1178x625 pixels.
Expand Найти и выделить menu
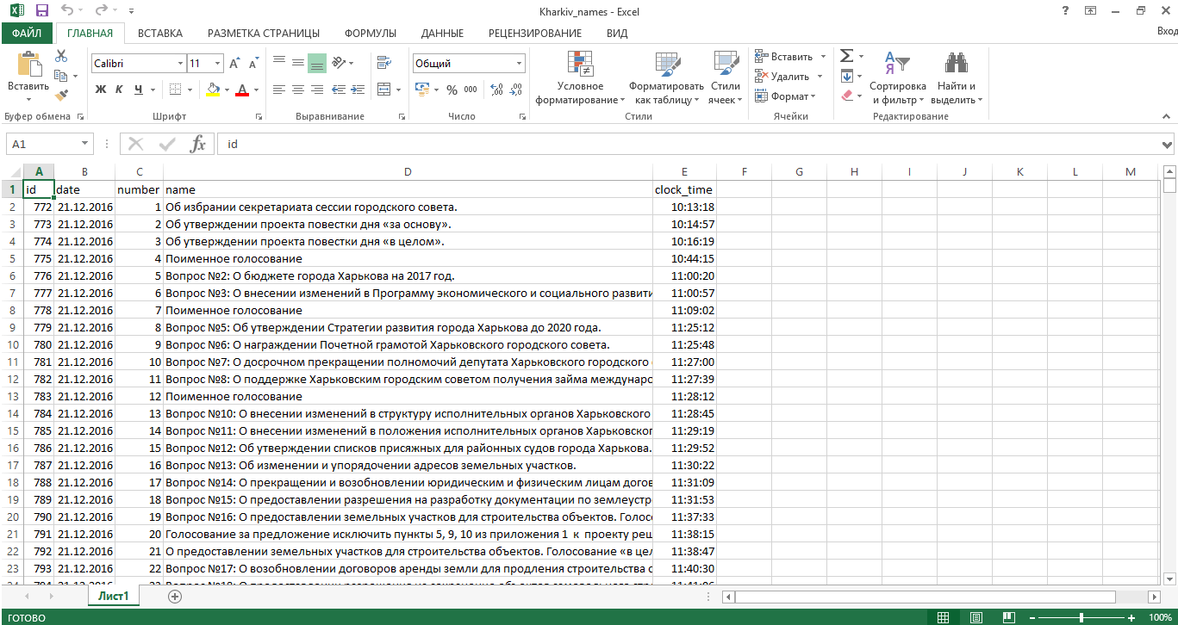[x=956, y=77]
